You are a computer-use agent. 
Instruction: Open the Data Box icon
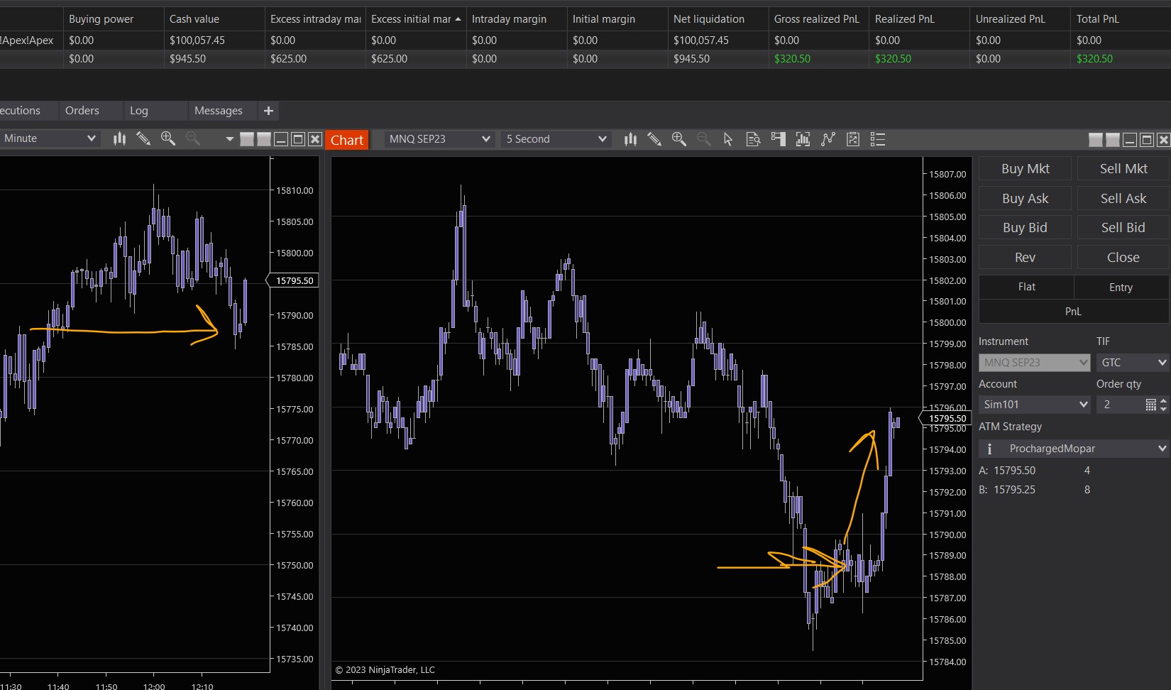[753, 139]
